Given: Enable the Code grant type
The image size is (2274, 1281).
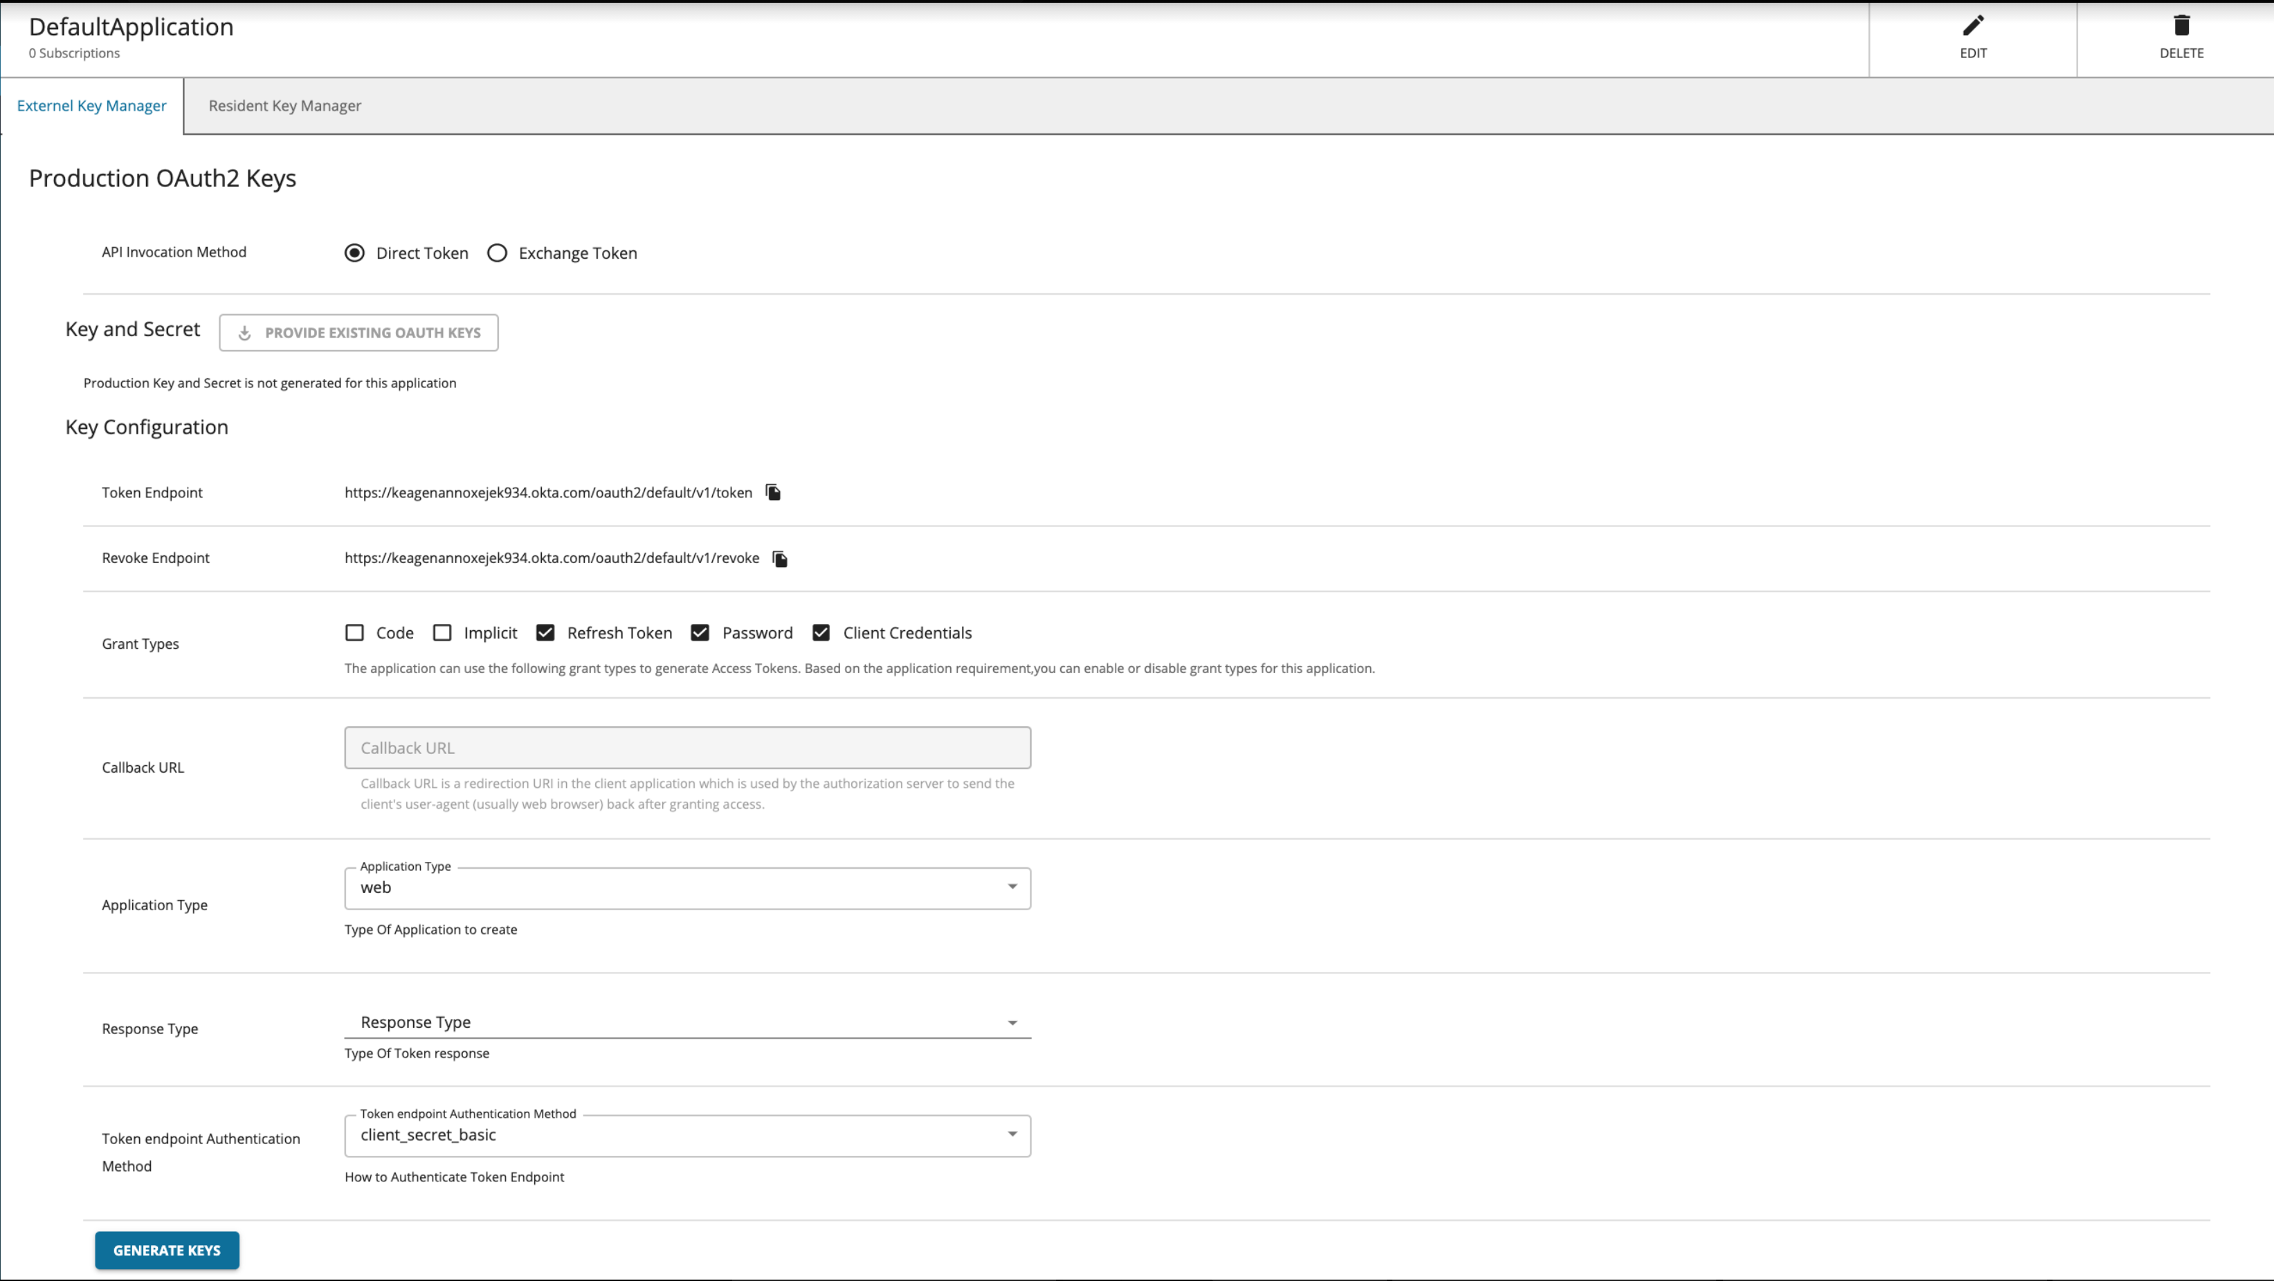Looking at the screenshot, I should (x=354, y=633).
